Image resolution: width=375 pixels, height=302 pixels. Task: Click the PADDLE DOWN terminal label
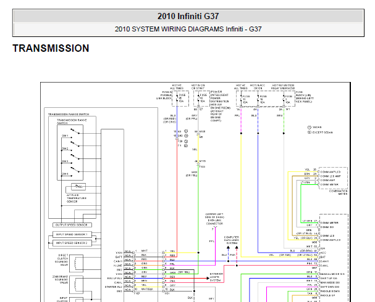click(x=329, y=292)
